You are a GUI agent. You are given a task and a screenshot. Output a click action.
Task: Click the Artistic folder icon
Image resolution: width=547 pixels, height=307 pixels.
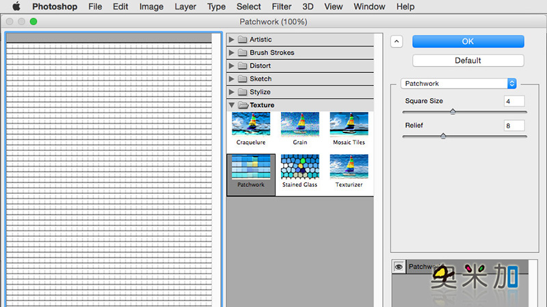[x=243, y=40]
